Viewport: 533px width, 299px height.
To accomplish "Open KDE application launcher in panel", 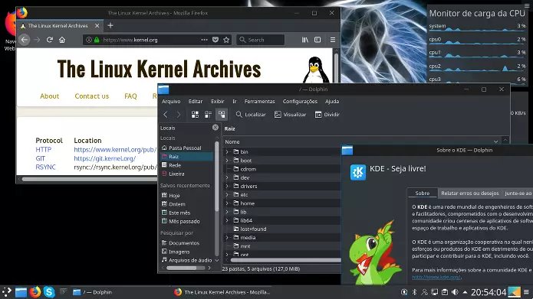I will pos(6,292).
